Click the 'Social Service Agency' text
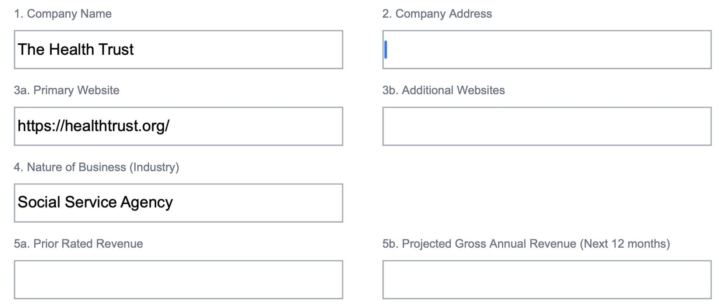Screen dimensions: 719x304 95,202
